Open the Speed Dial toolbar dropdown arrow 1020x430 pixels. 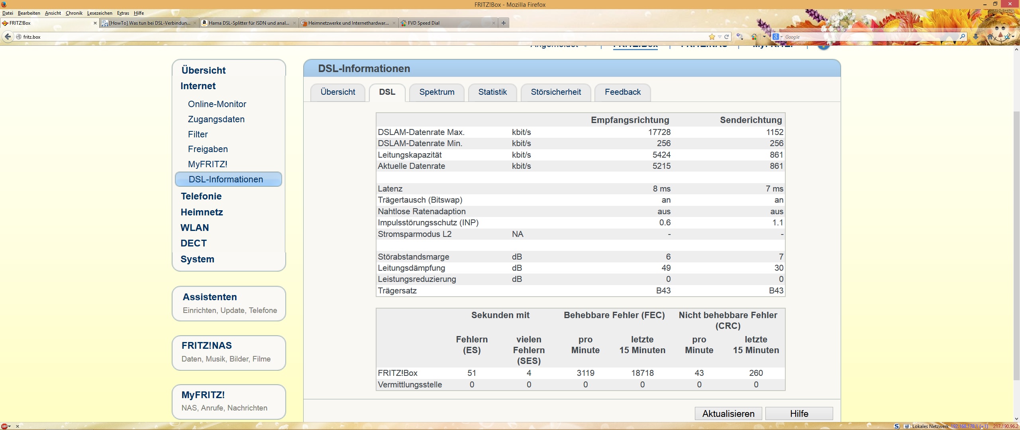(x=764, y=37)
